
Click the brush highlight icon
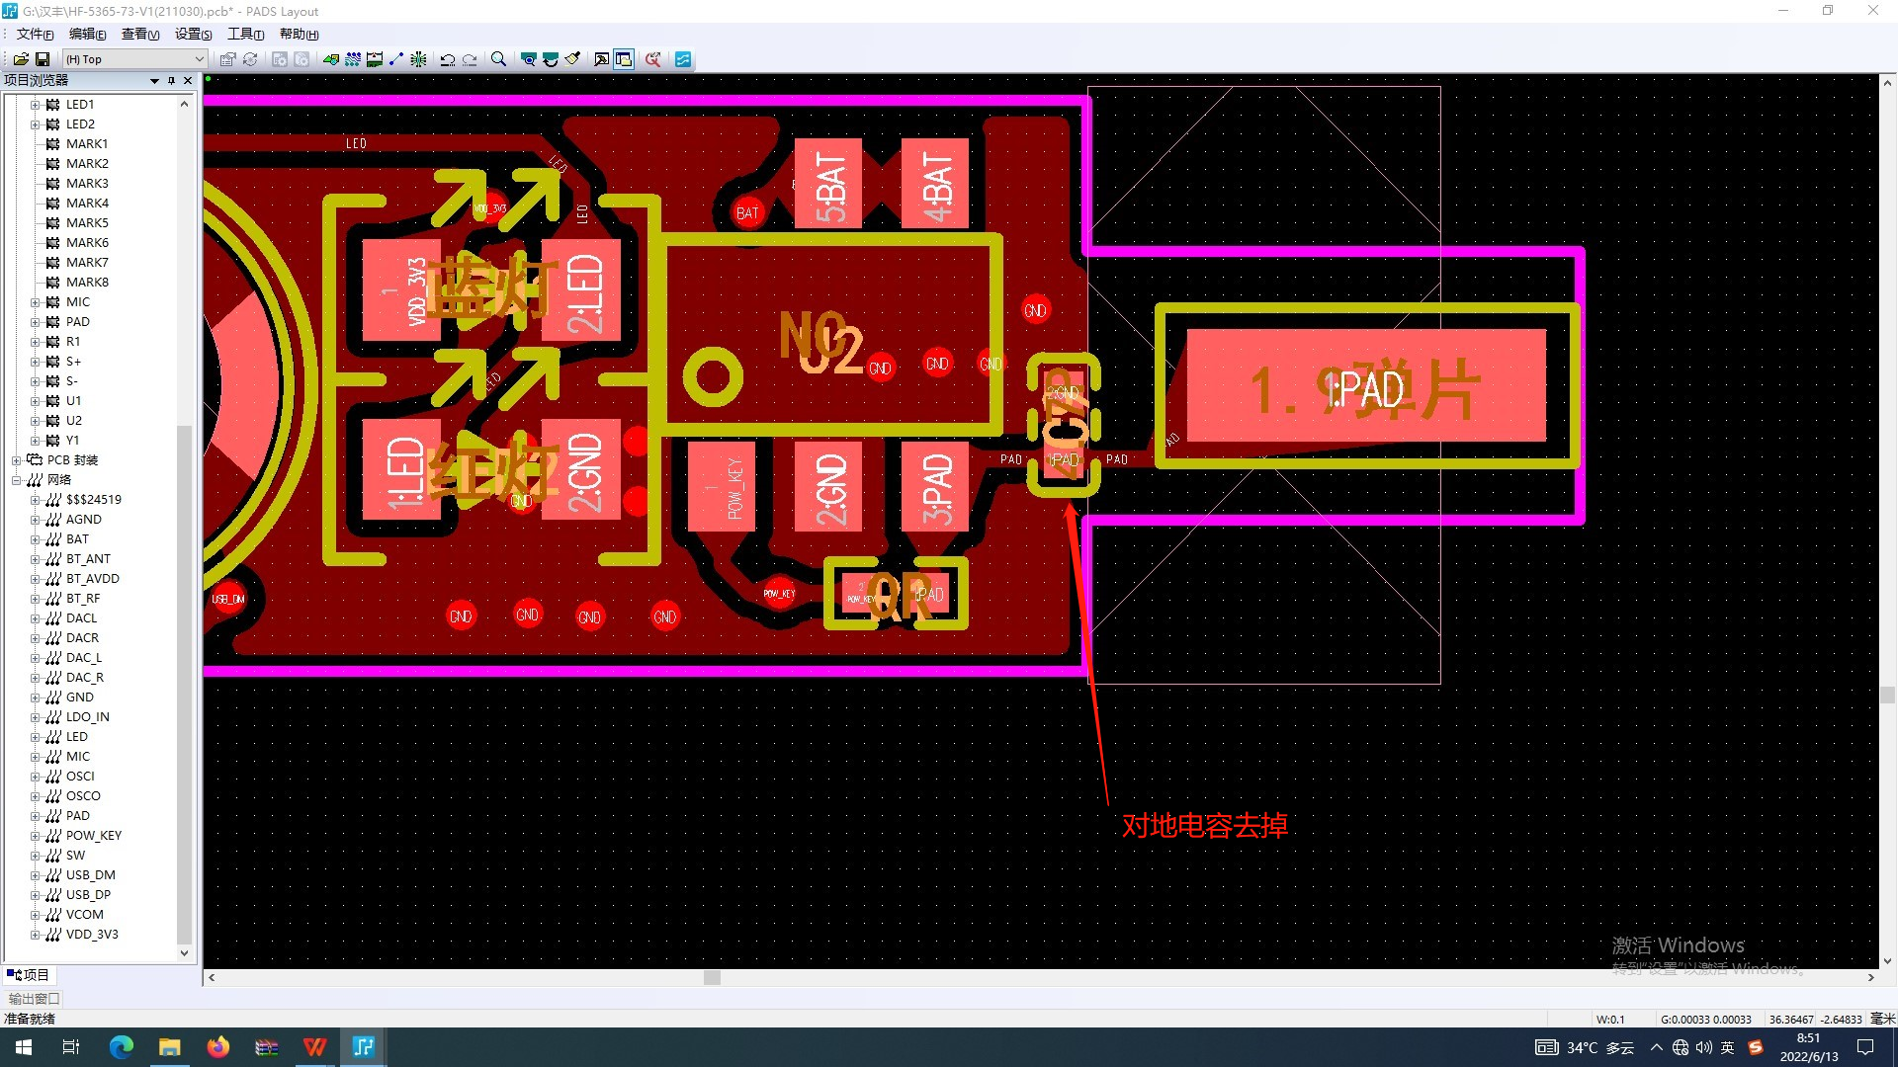coord(572,59)
